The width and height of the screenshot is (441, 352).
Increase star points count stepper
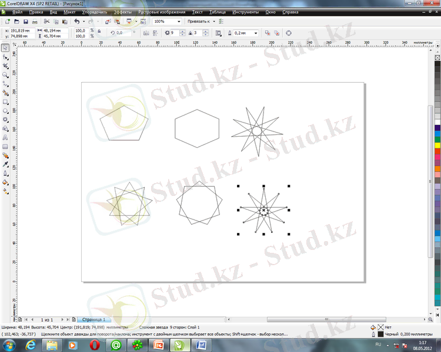(x=182, y=32)
